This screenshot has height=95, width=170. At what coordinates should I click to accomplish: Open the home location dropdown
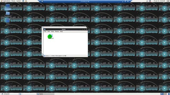[x=47, y=56]
